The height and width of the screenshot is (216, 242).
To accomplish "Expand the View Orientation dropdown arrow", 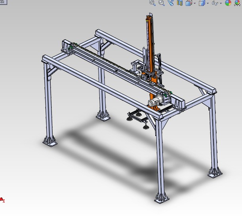I will (194, 3).
